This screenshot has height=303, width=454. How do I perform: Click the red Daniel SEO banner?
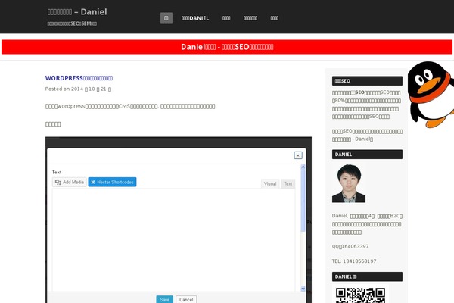click(227, 47)
